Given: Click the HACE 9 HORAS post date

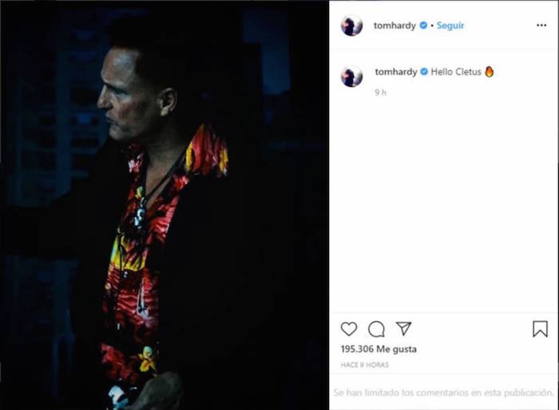Looking at the screenshot, I should (x=364, y=365).
